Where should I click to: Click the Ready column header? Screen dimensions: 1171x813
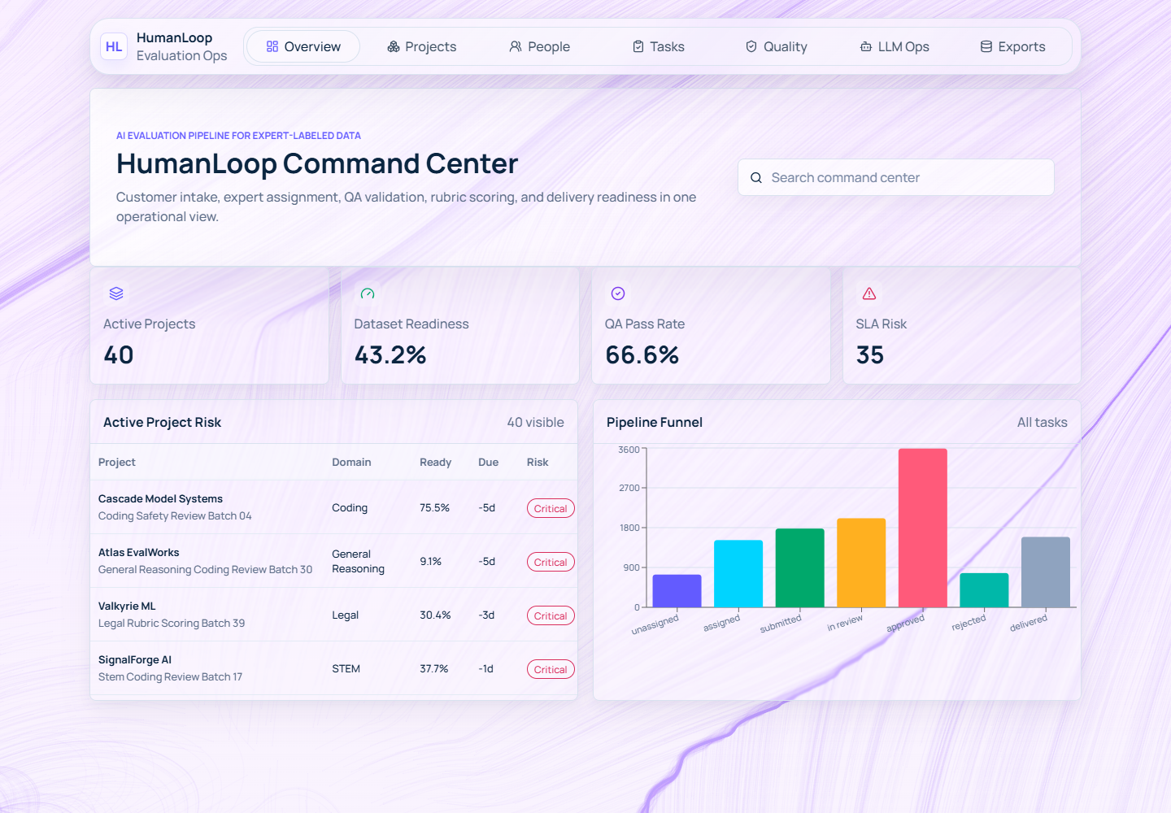(435, 462)
